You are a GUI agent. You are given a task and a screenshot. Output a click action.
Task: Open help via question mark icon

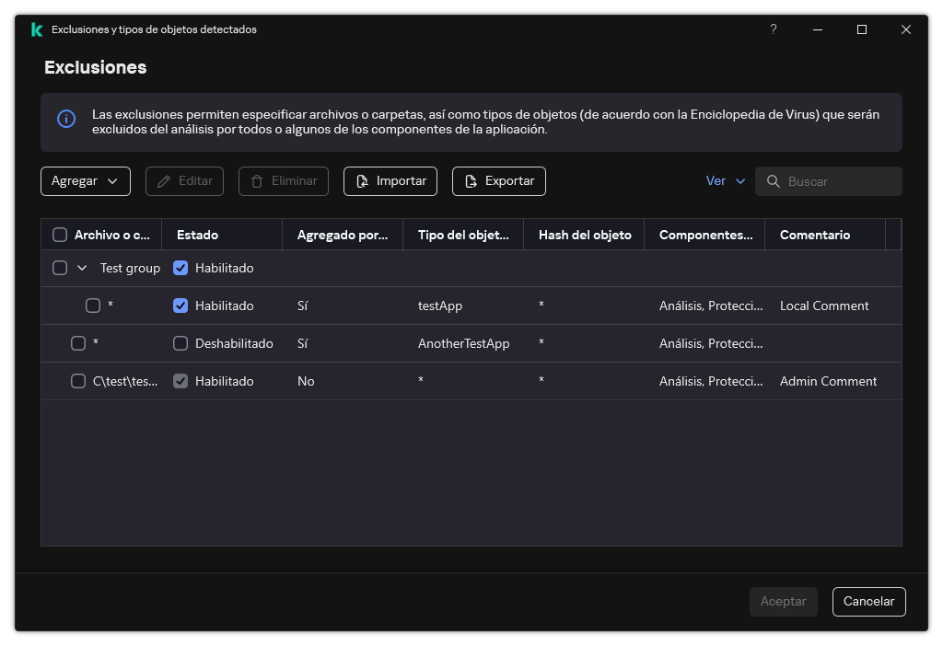(774, 29)
